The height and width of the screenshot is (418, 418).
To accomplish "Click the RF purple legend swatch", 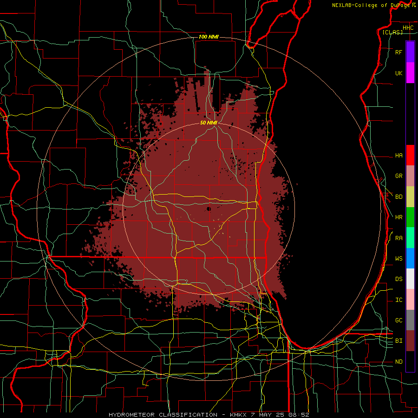I will coord(410,52).
